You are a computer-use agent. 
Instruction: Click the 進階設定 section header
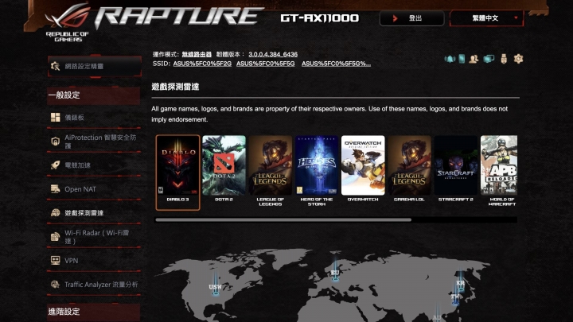pos(94,312)
